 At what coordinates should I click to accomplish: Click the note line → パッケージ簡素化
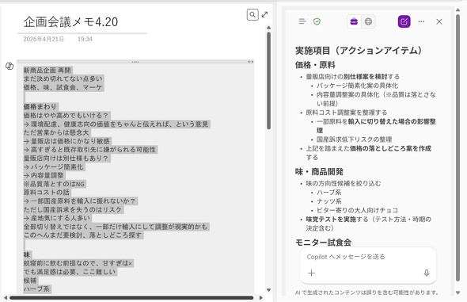[53, 167]
